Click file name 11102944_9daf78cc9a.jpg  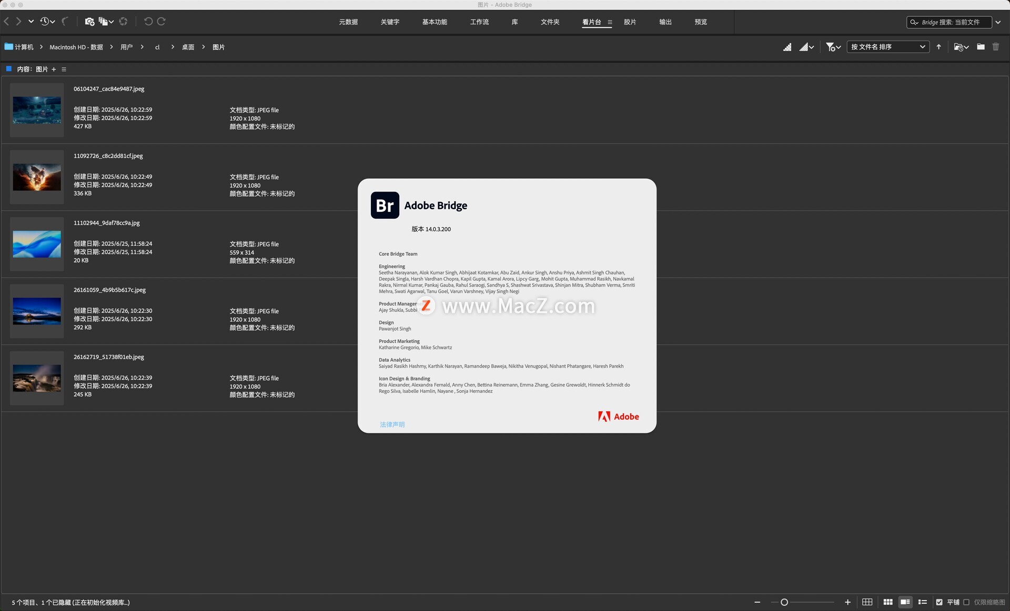pos(107,223)
